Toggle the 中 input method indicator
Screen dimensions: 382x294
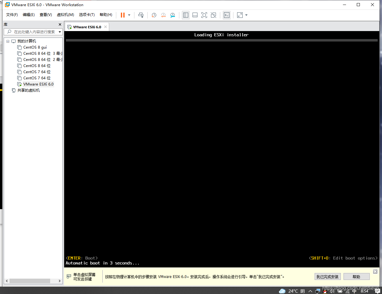click(x=354, y=291)
